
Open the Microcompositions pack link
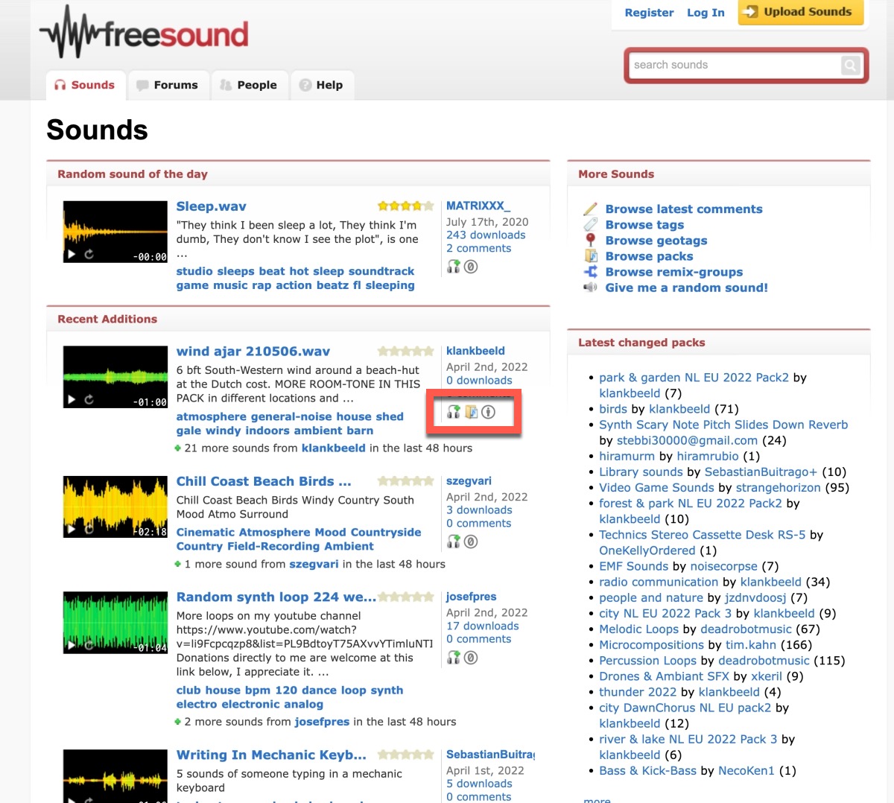pyautogui.click(x=651, y=645)
